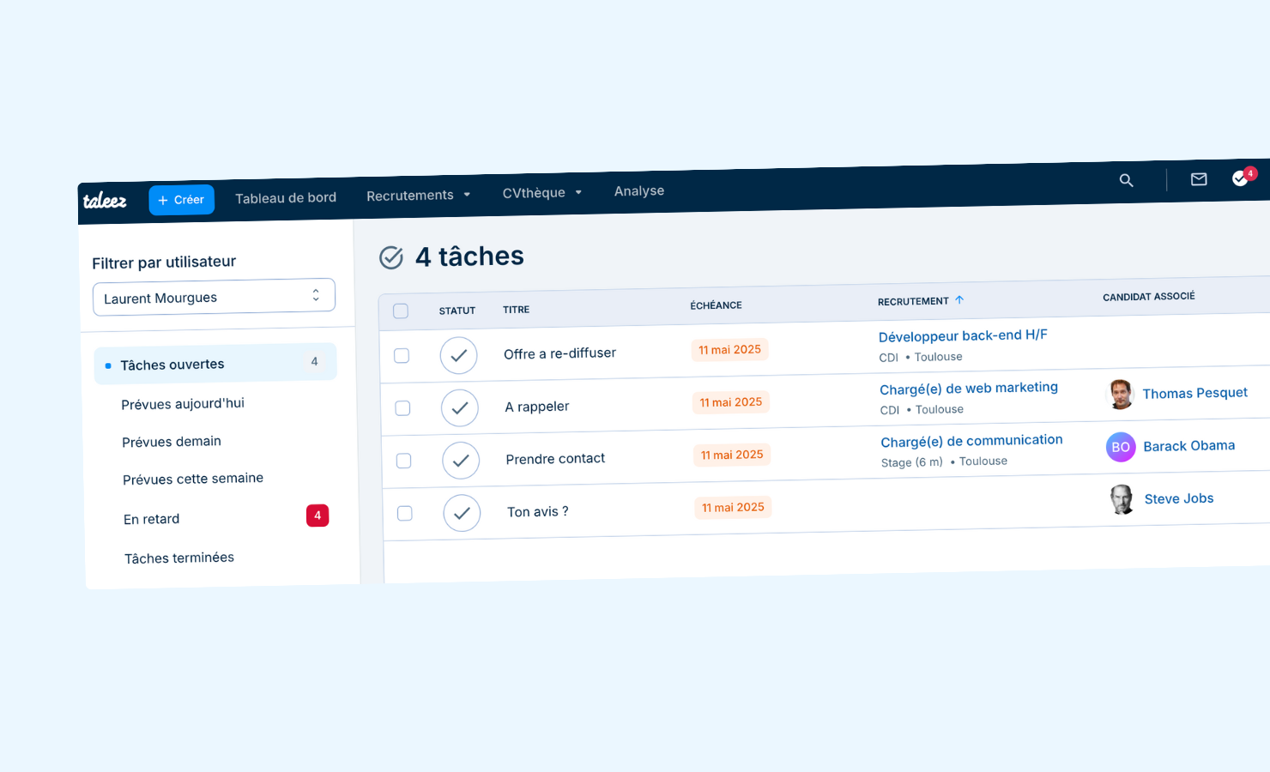Viewport: 1270px width, 772px height.
Task: Open the Analyse menu item
Action: point(639,190)
